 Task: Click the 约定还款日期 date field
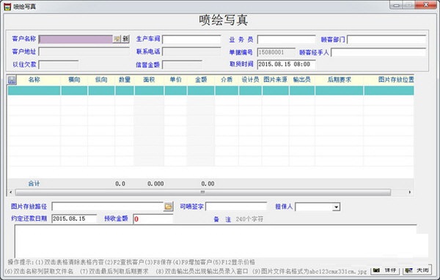[x=74, y=218]
